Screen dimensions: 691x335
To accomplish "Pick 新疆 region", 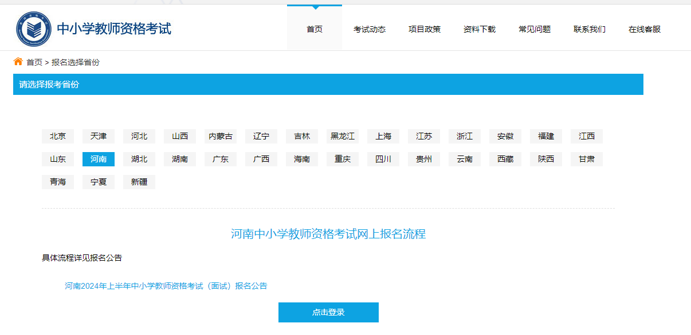I will coord(139,182).
